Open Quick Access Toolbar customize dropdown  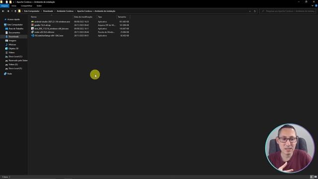pos(13,2)
